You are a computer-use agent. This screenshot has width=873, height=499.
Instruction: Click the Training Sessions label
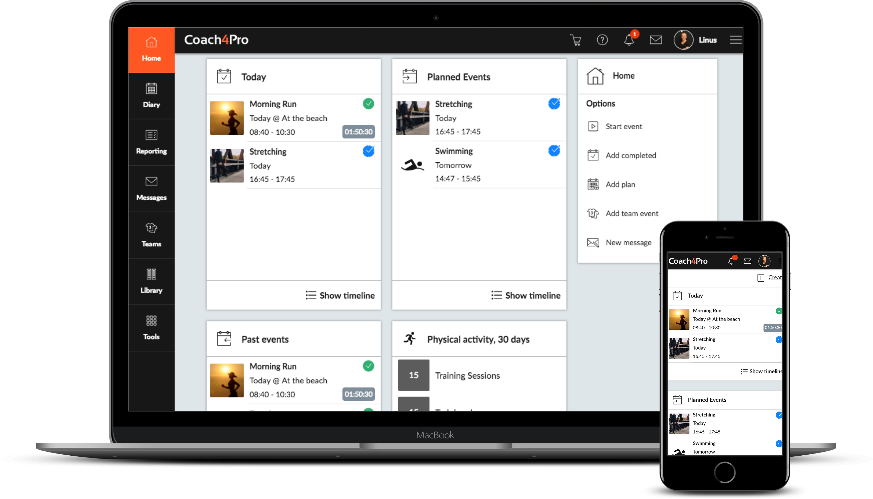468,376
